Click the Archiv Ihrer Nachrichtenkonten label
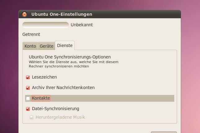200x133 pixels. (x=63, y=88)
